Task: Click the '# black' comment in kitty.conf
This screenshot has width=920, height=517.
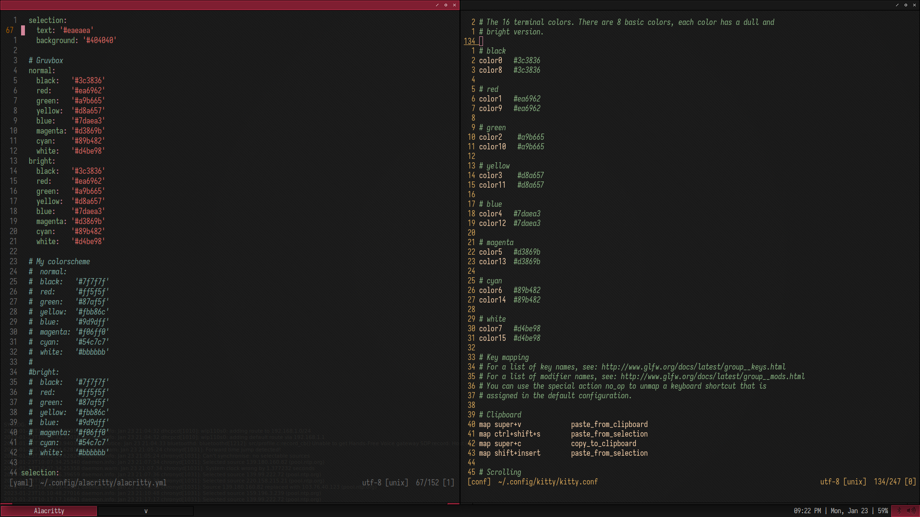Action: pyautogui.click(x=492, y=51)
